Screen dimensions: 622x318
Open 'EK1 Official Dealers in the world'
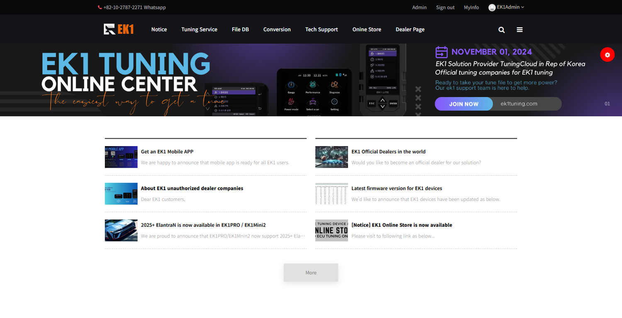(x=389, y=152)
